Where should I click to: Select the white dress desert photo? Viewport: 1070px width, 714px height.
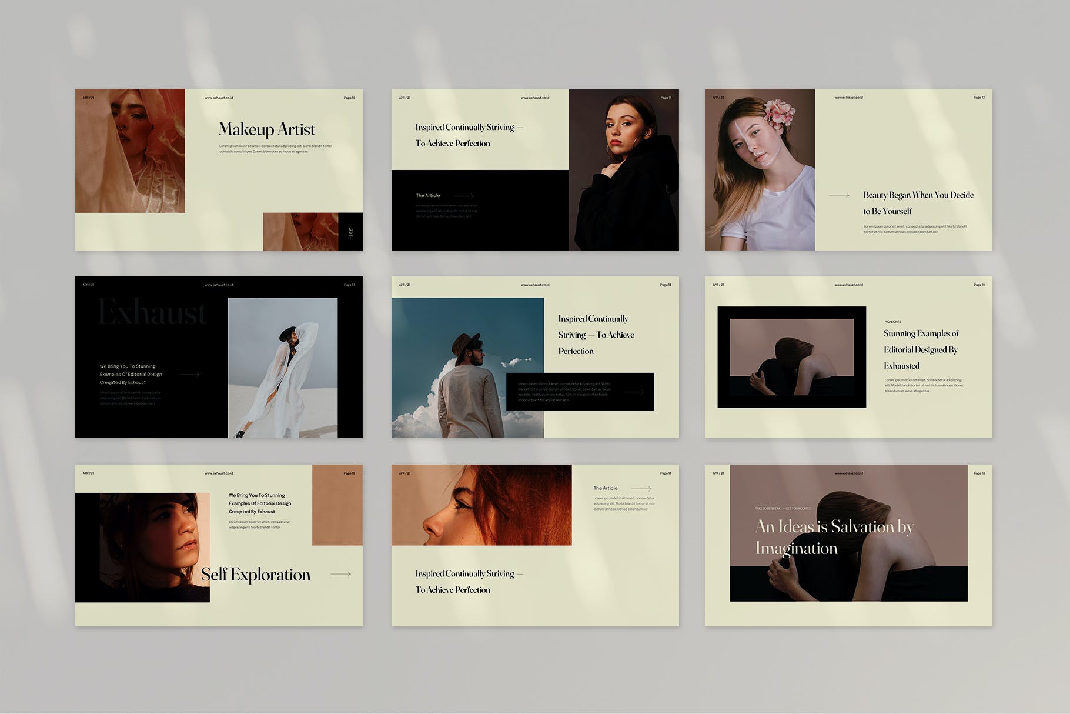point(282,368)
